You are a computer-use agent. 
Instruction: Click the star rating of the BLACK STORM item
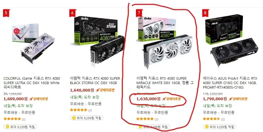point(79,110)
